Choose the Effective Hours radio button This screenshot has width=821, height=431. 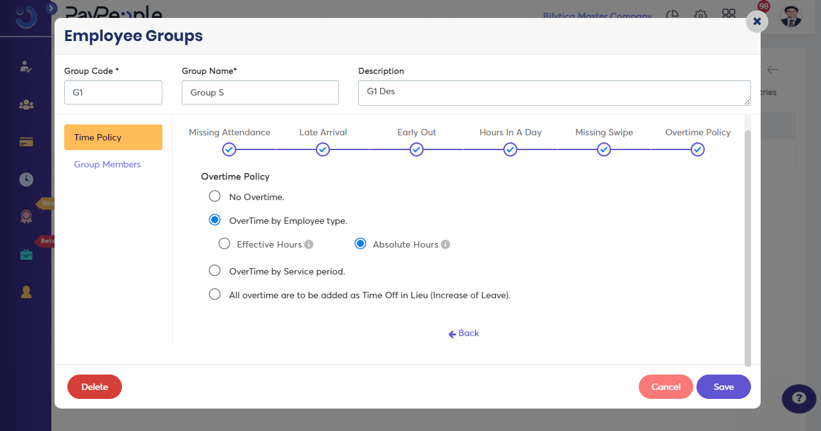pyautogui.click(x=224, y=244)
